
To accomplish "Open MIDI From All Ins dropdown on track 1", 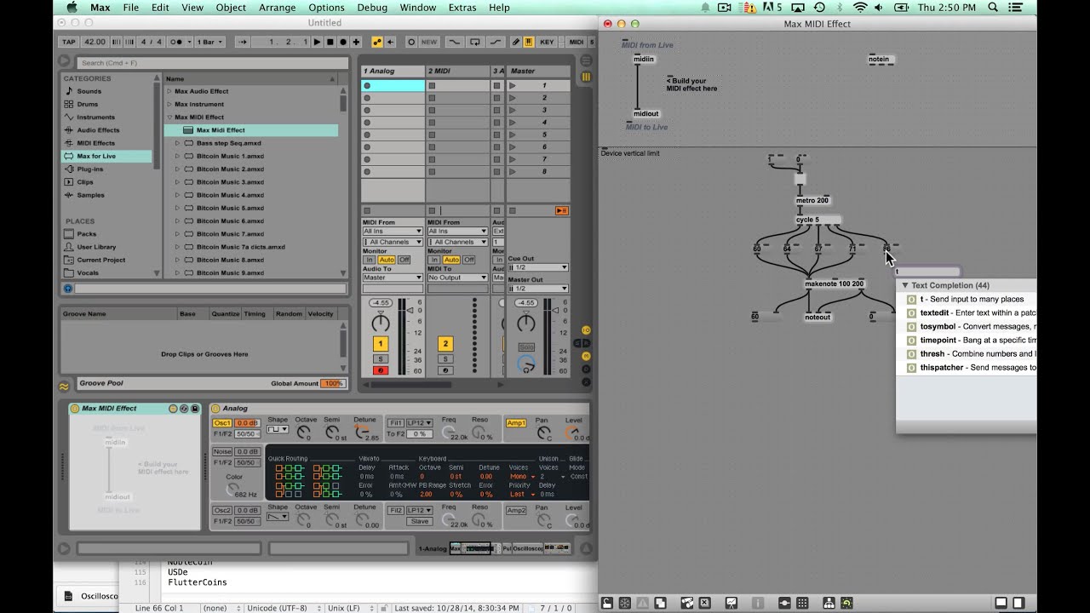I will coord(393,232).
